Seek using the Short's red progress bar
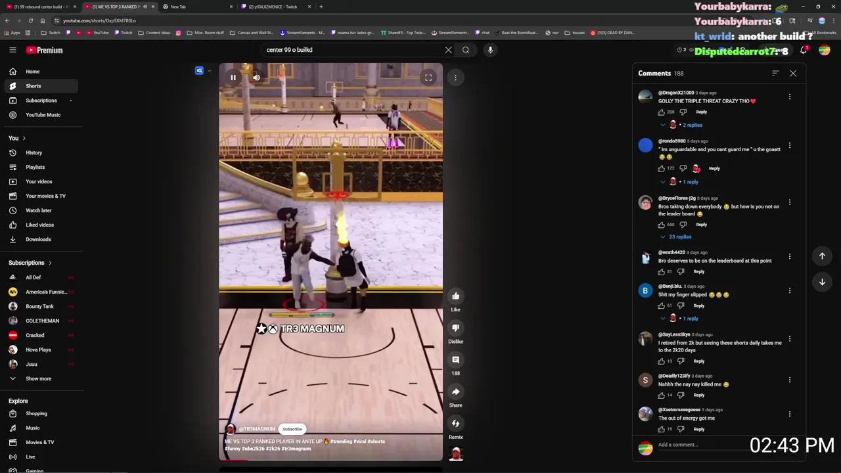Viewport: 841px width, 473px height. click(330, 460)
